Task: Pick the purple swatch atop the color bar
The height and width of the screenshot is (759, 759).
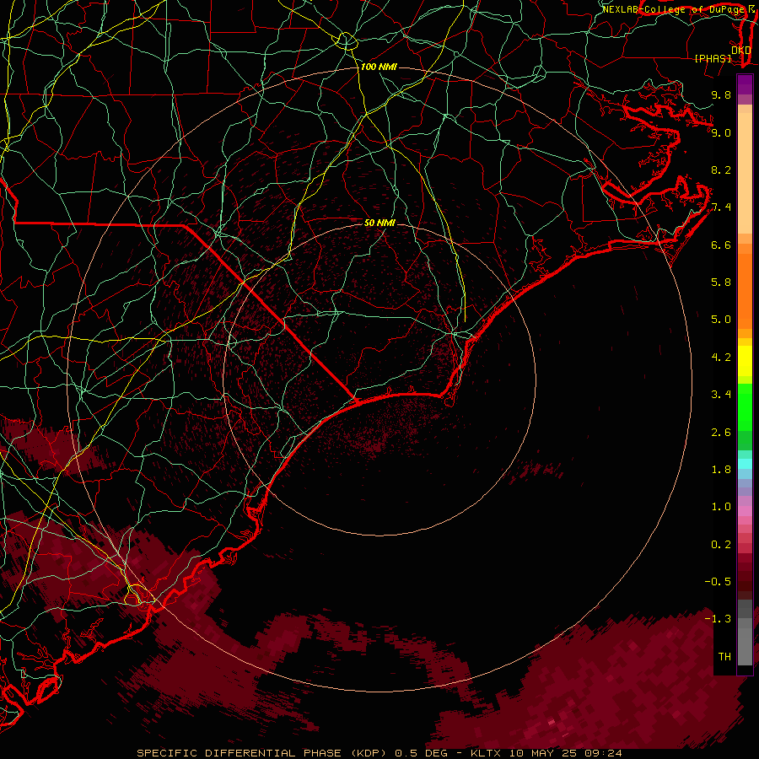Action: (745, 84)
